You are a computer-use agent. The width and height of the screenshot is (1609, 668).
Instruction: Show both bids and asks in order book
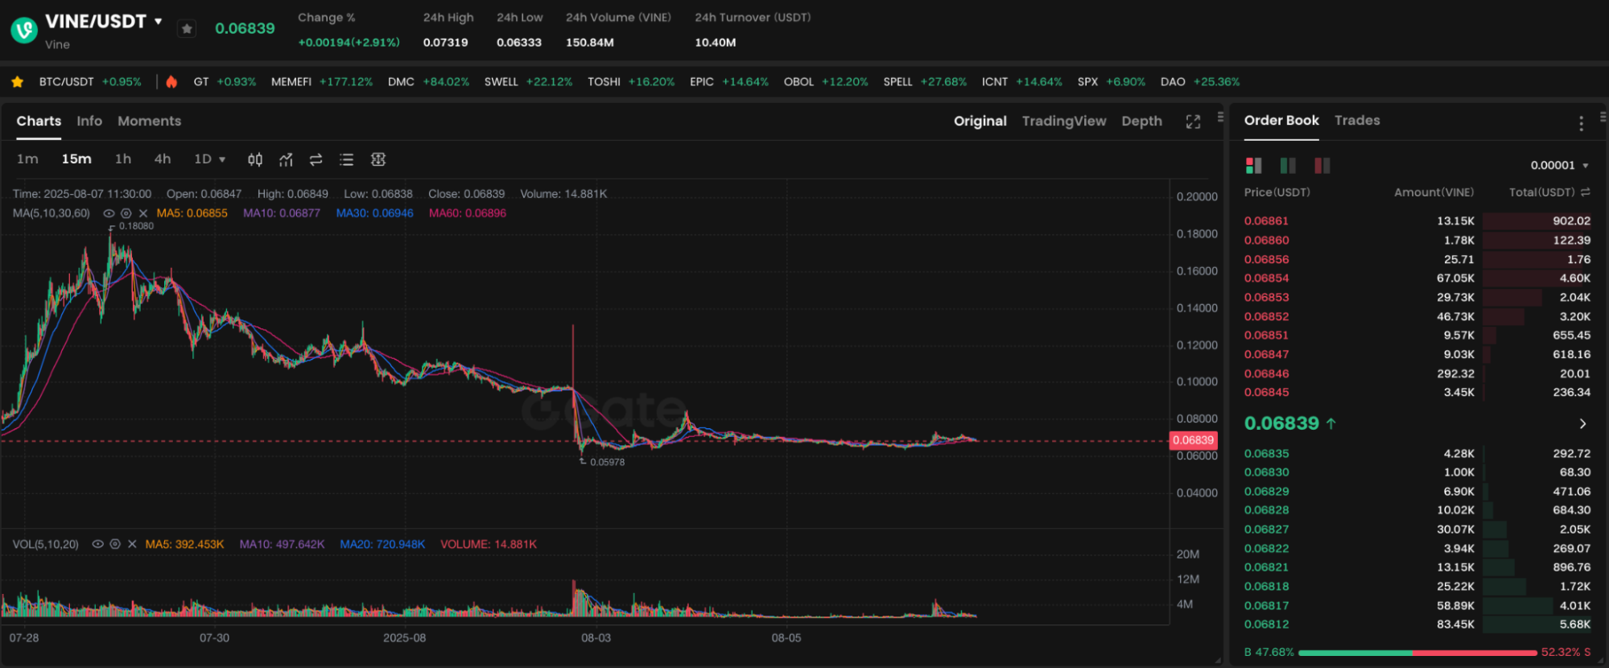click(1253, 166)
